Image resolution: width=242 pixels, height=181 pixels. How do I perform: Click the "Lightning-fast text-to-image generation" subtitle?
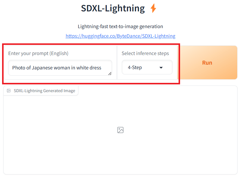(120, 26)
